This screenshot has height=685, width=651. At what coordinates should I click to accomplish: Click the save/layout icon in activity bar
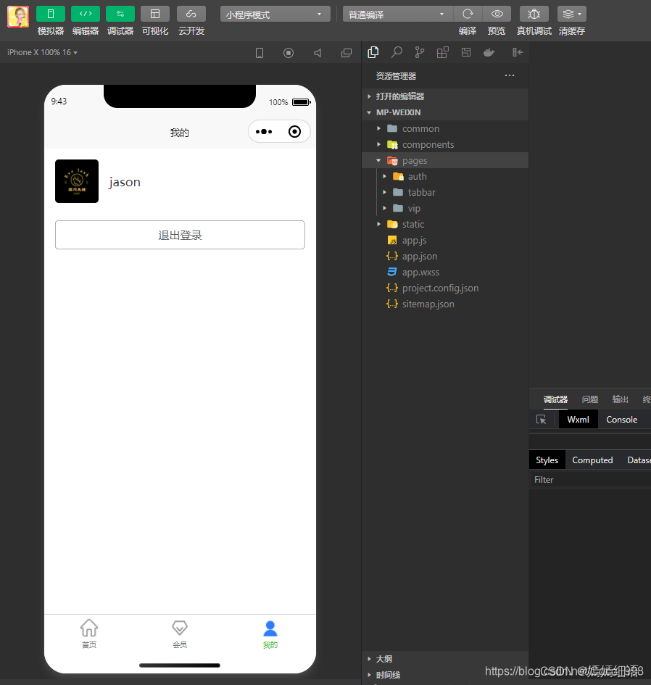point(466,52)
